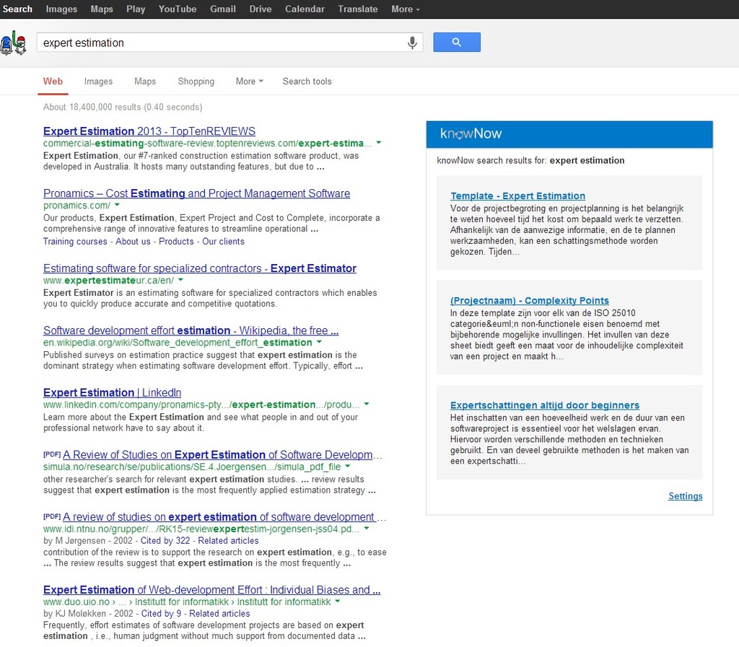Open Calendar from the top navigation bar
The width and height of the screenshot is (739, 647).
(x=305, y=9)
